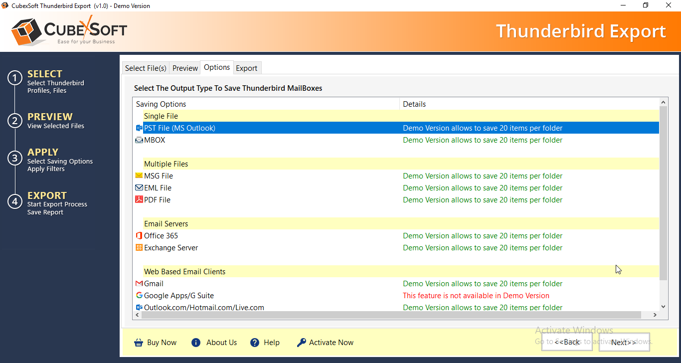
Task: Open the Help link
Action: pyautogui.click(x=271, y=343)
